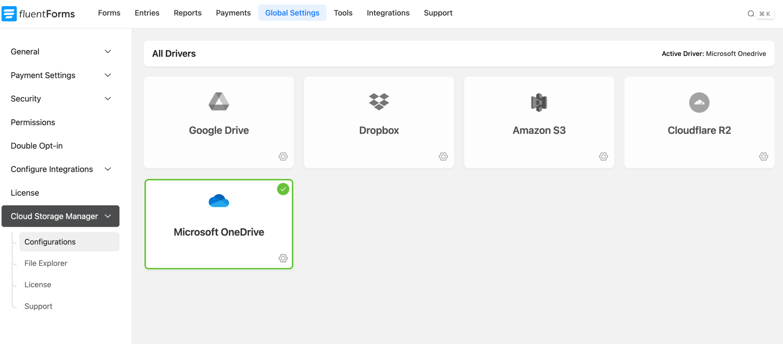Open the Entries tab
Screen dimensions: 783x344
point(147,13)
